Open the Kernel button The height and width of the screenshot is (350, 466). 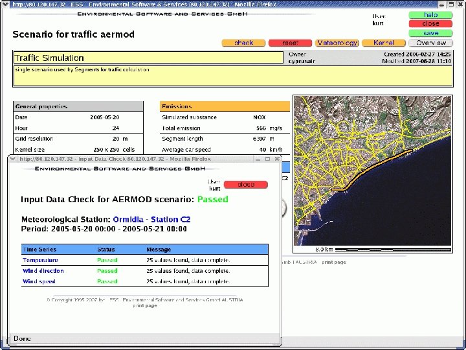384,43
